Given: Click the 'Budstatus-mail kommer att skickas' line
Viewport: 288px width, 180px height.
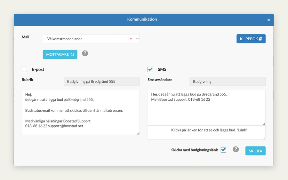Looking at the screenshot, I should tap(74, 110).
